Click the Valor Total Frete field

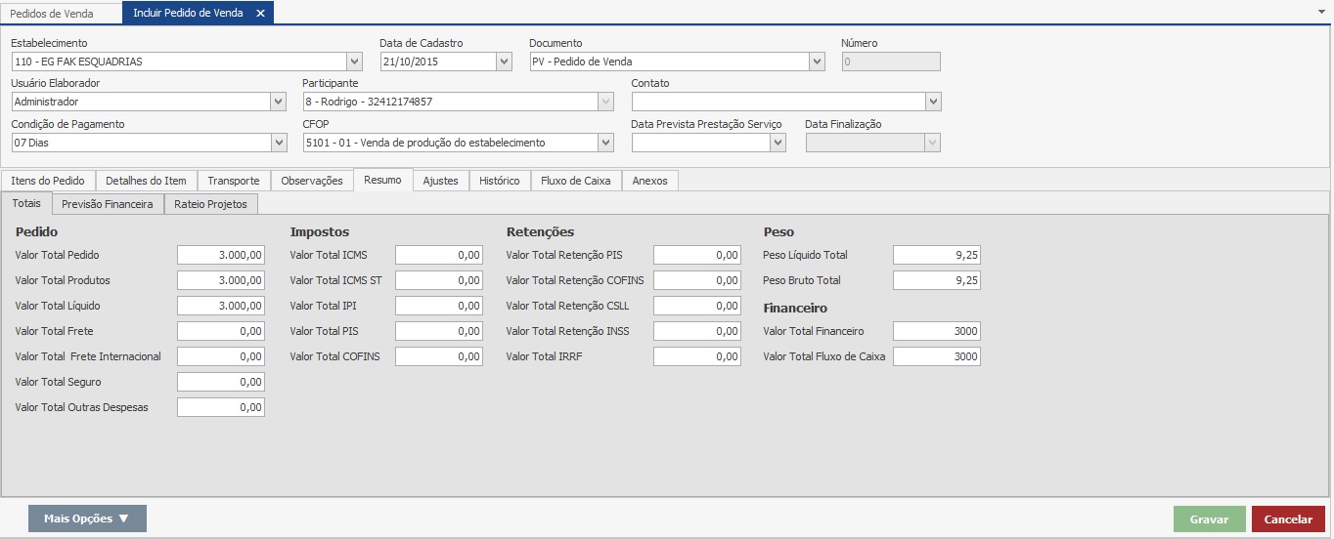tap(221, 331)
